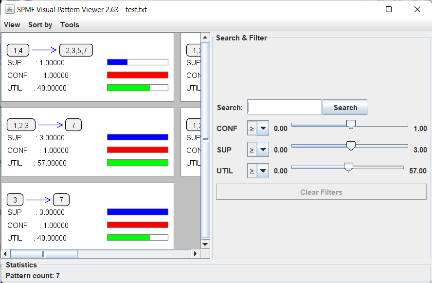This screenshot has height=283, width=432.
Task: Click the Clear Filters button
Action: pyautogui.click(x=321, y=192)
